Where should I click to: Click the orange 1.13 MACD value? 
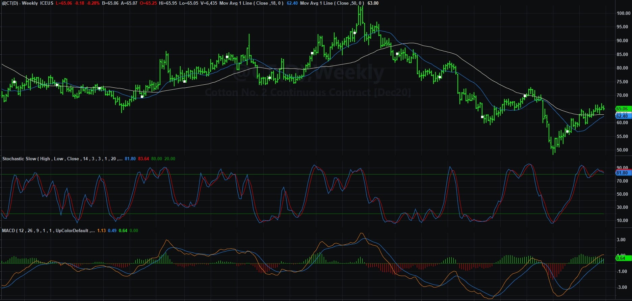101,230
